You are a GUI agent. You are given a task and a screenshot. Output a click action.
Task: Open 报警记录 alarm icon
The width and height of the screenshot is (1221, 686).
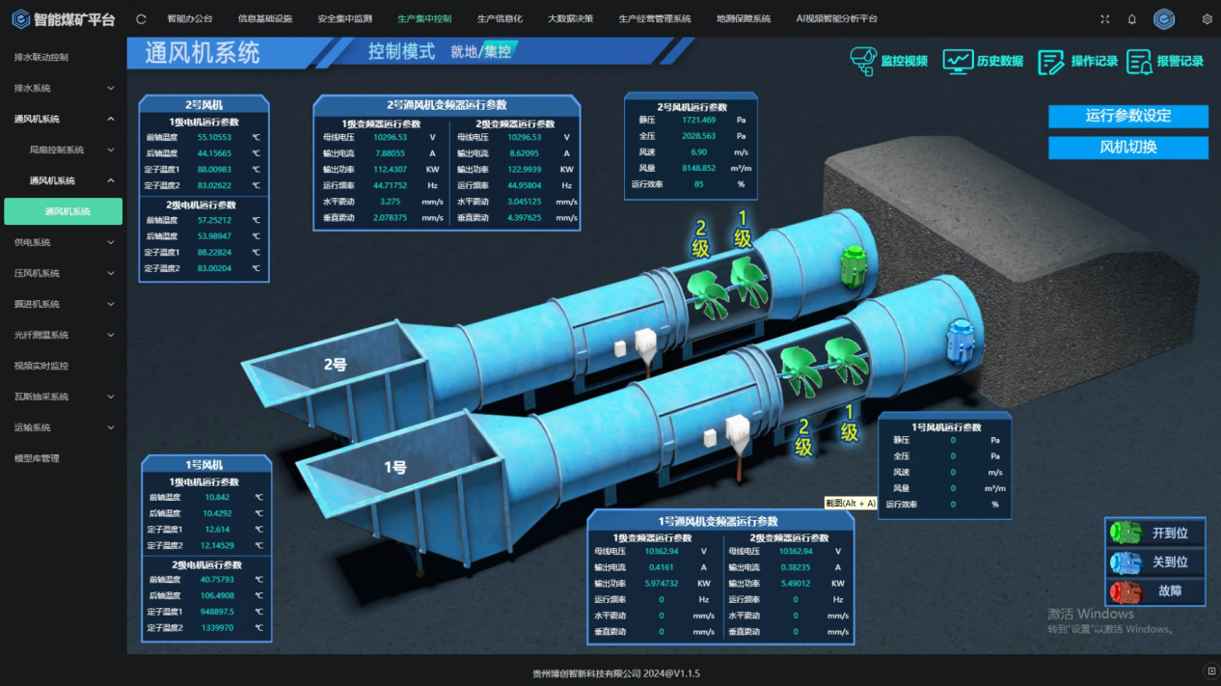pos(1139,62)
